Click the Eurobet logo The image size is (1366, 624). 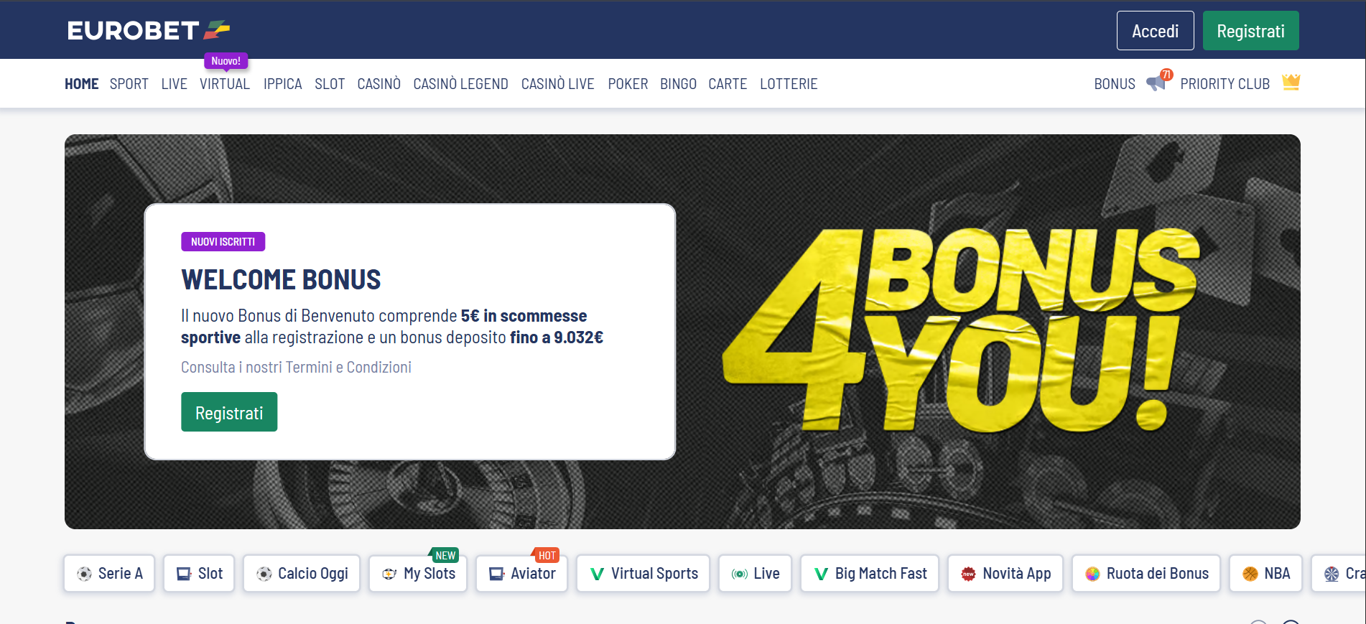coord(149,30)
